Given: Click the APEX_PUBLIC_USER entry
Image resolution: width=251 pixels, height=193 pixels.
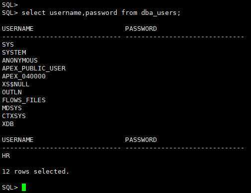Looking at the screenshot, I should pos(34,68).
